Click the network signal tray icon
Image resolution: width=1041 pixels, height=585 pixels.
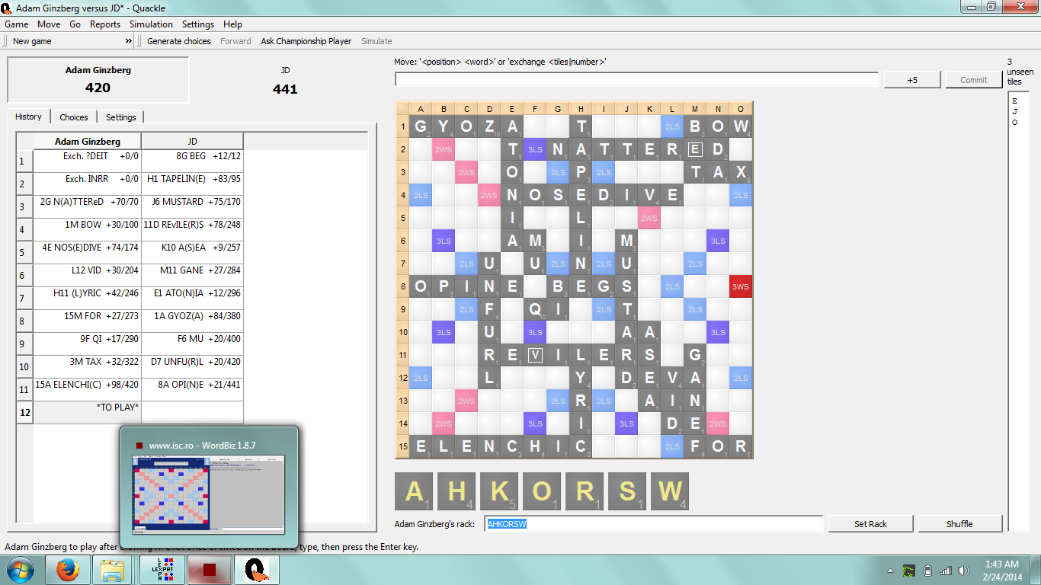click(x=946, y=571)
